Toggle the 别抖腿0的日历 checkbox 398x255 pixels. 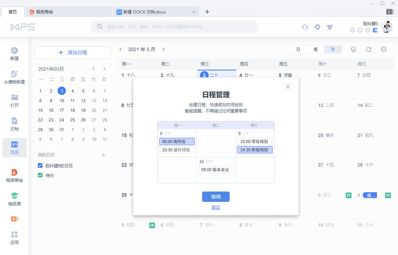pos(40,166)
